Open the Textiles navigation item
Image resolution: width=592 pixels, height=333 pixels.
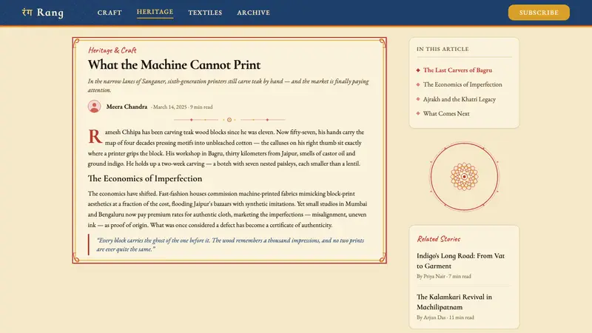coord(205,13)
